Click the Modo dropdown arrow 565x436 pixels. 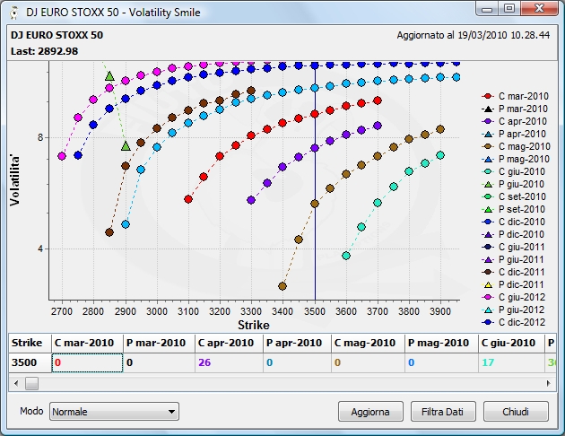coord(171,412)
